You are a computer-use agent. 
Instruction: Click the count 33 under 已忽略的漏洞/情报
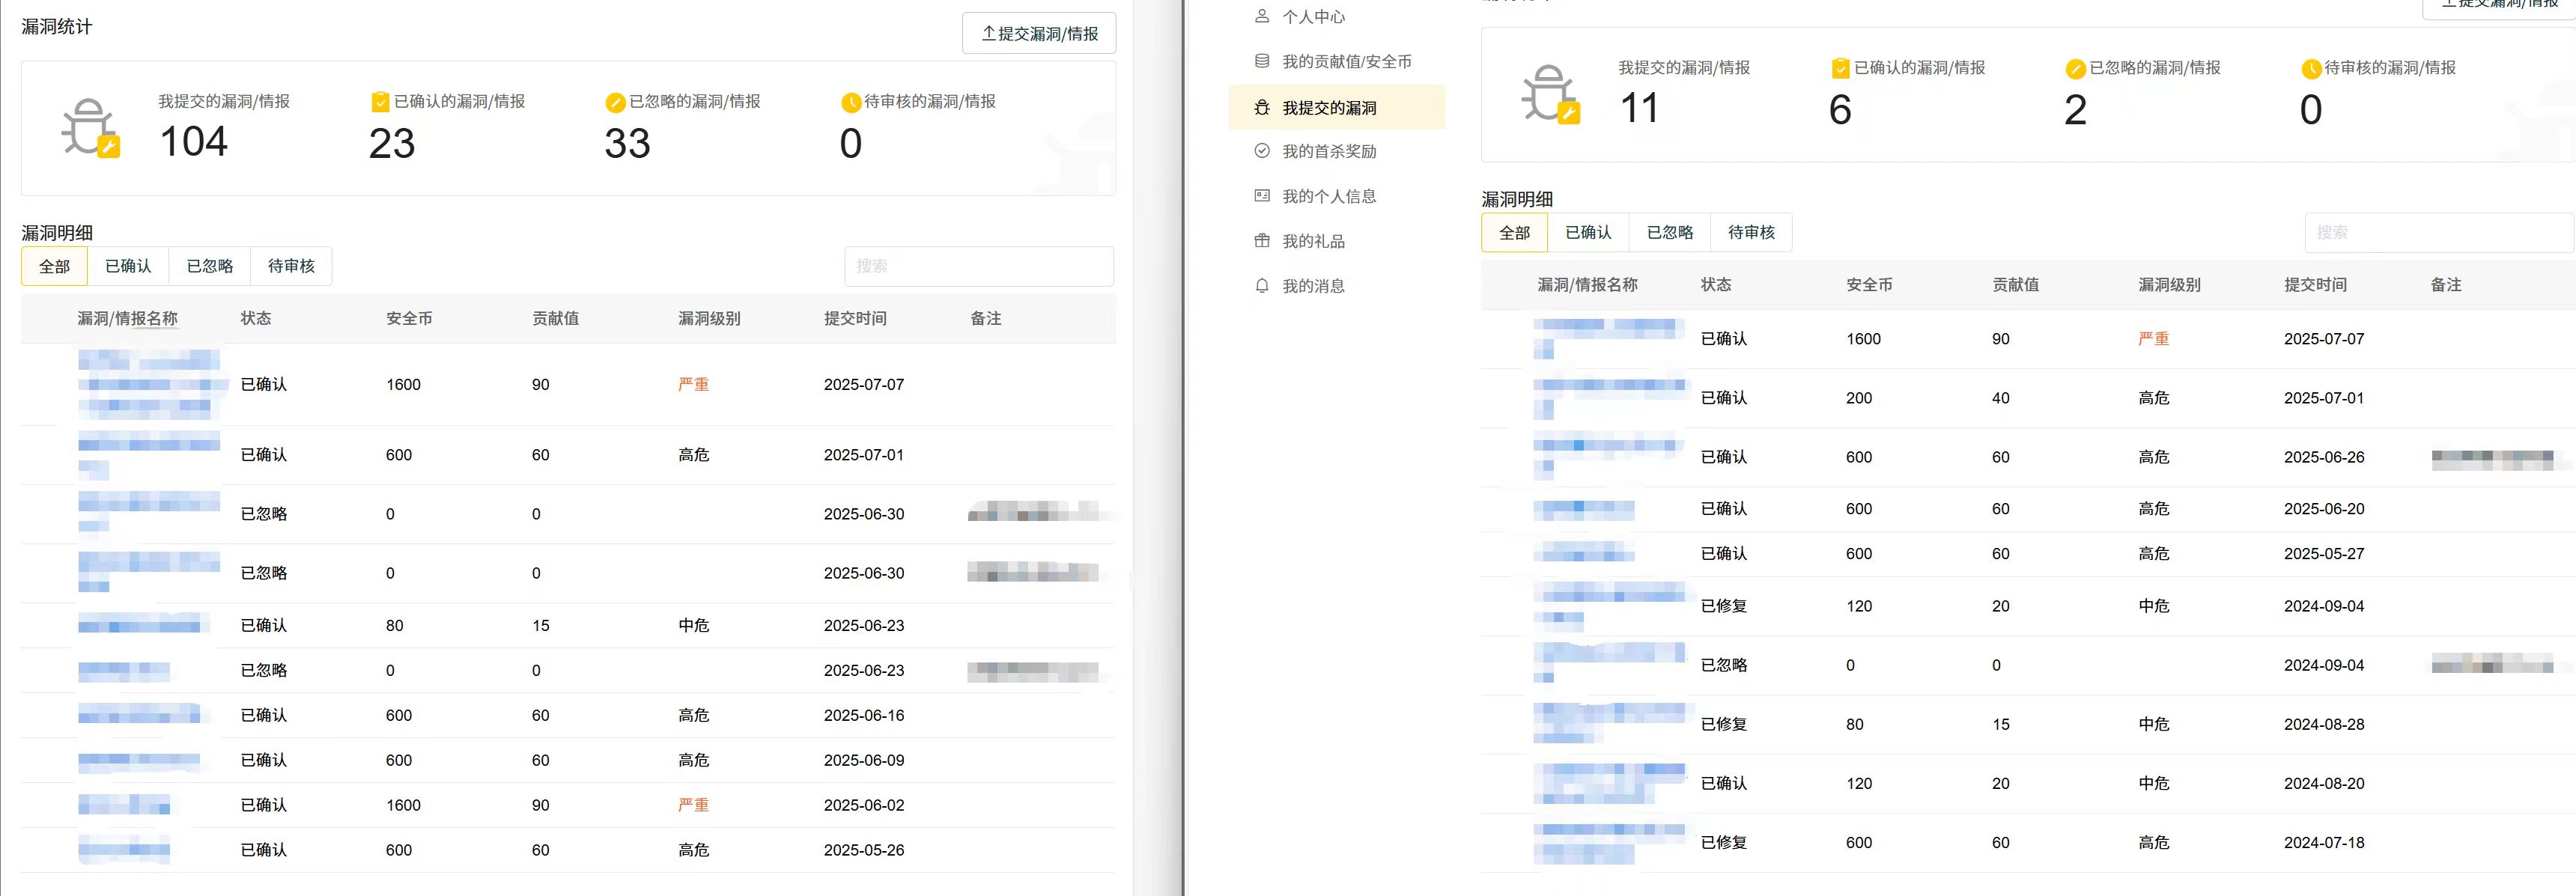(x=627, y=143)
